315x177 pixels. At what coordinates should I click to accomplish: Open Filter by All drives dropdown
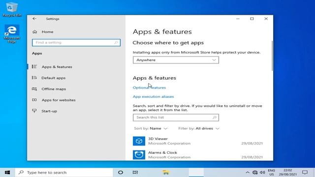coord(199,128)
